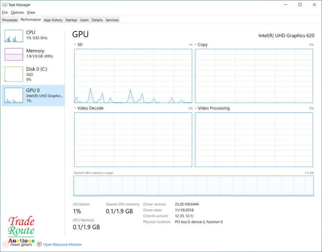322x252 pixels.
Task: Open the Video Processing engine dropdown
Action: tap(196, 108)
